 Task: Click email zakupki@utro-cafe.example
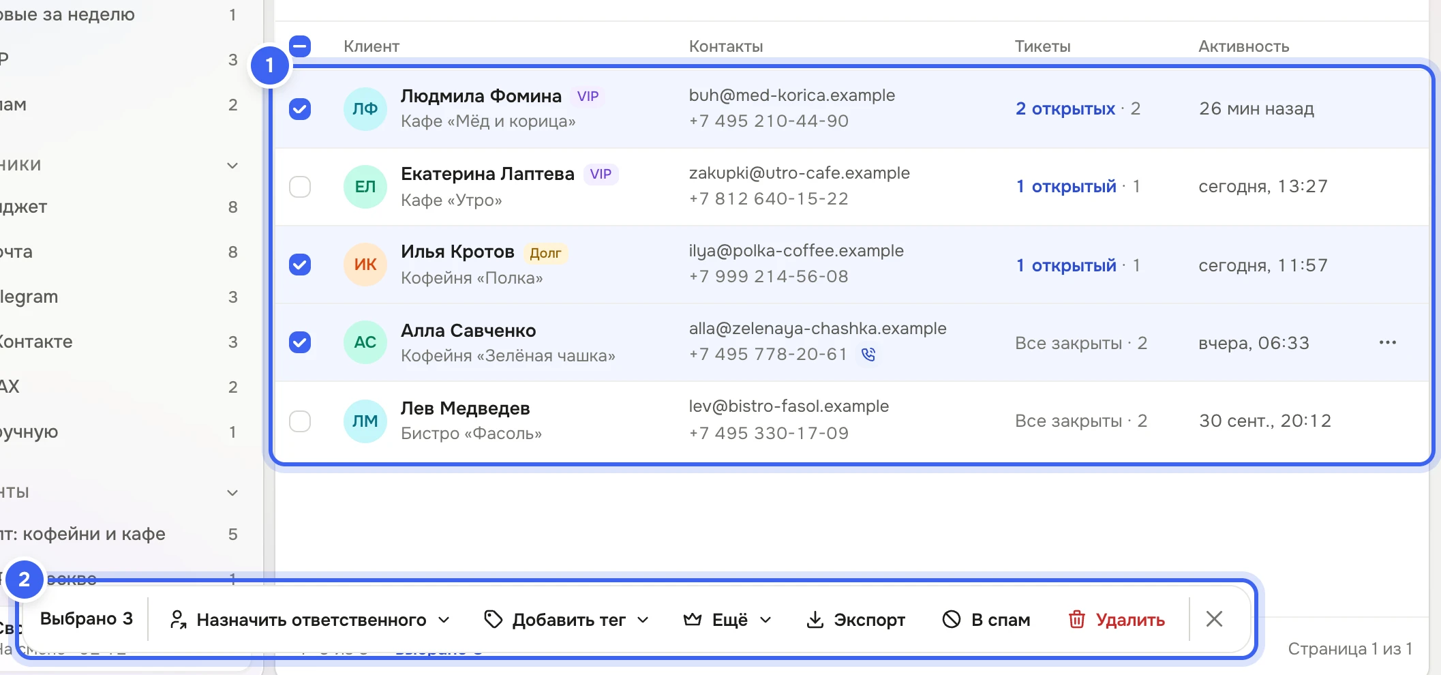pos(800,173)
